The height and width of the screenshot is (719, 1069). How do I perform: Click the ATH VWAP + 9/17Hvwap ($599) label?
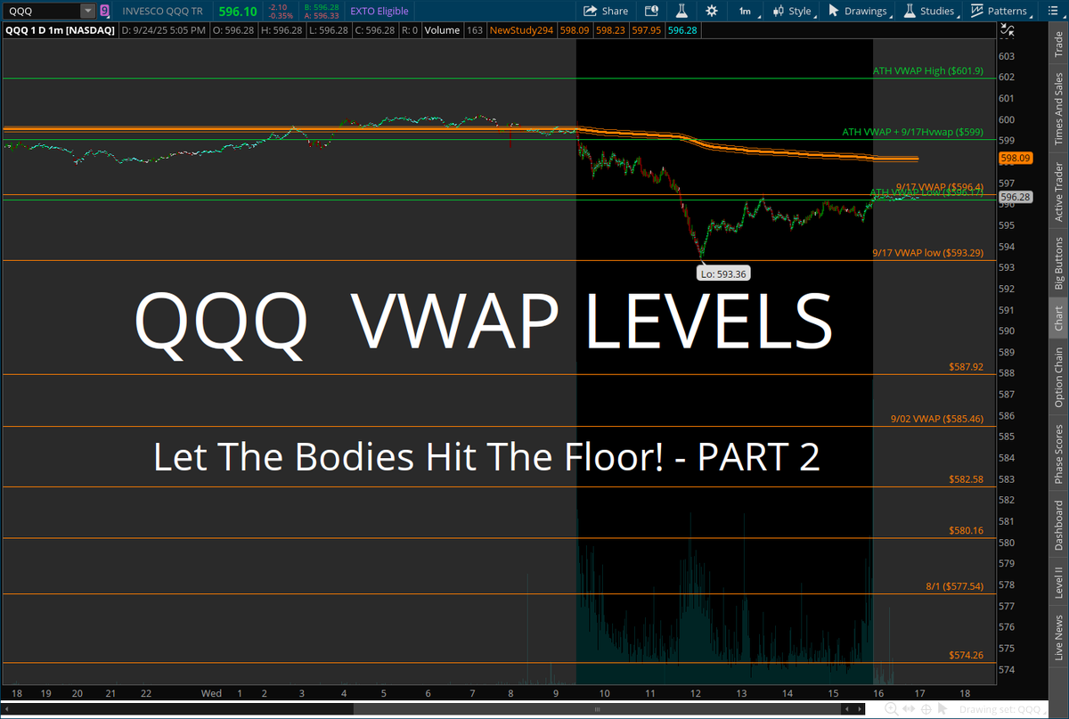click(x=912, y=132)
